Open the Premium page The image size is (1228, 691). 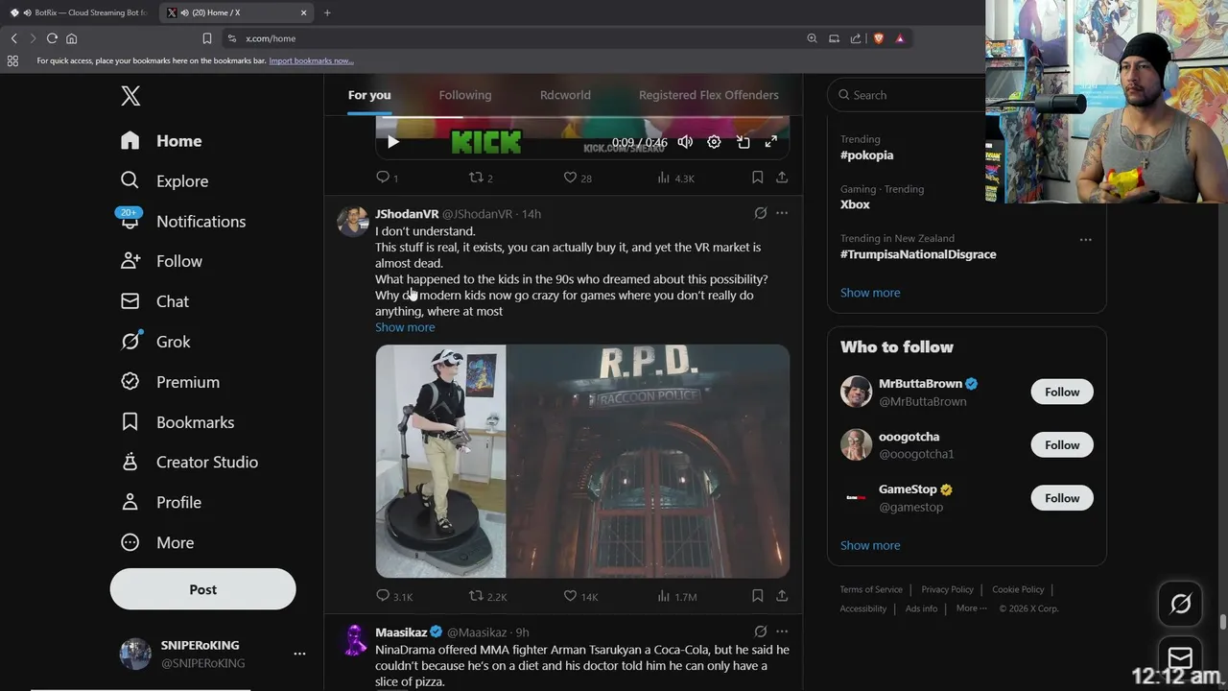click(170, 382)
